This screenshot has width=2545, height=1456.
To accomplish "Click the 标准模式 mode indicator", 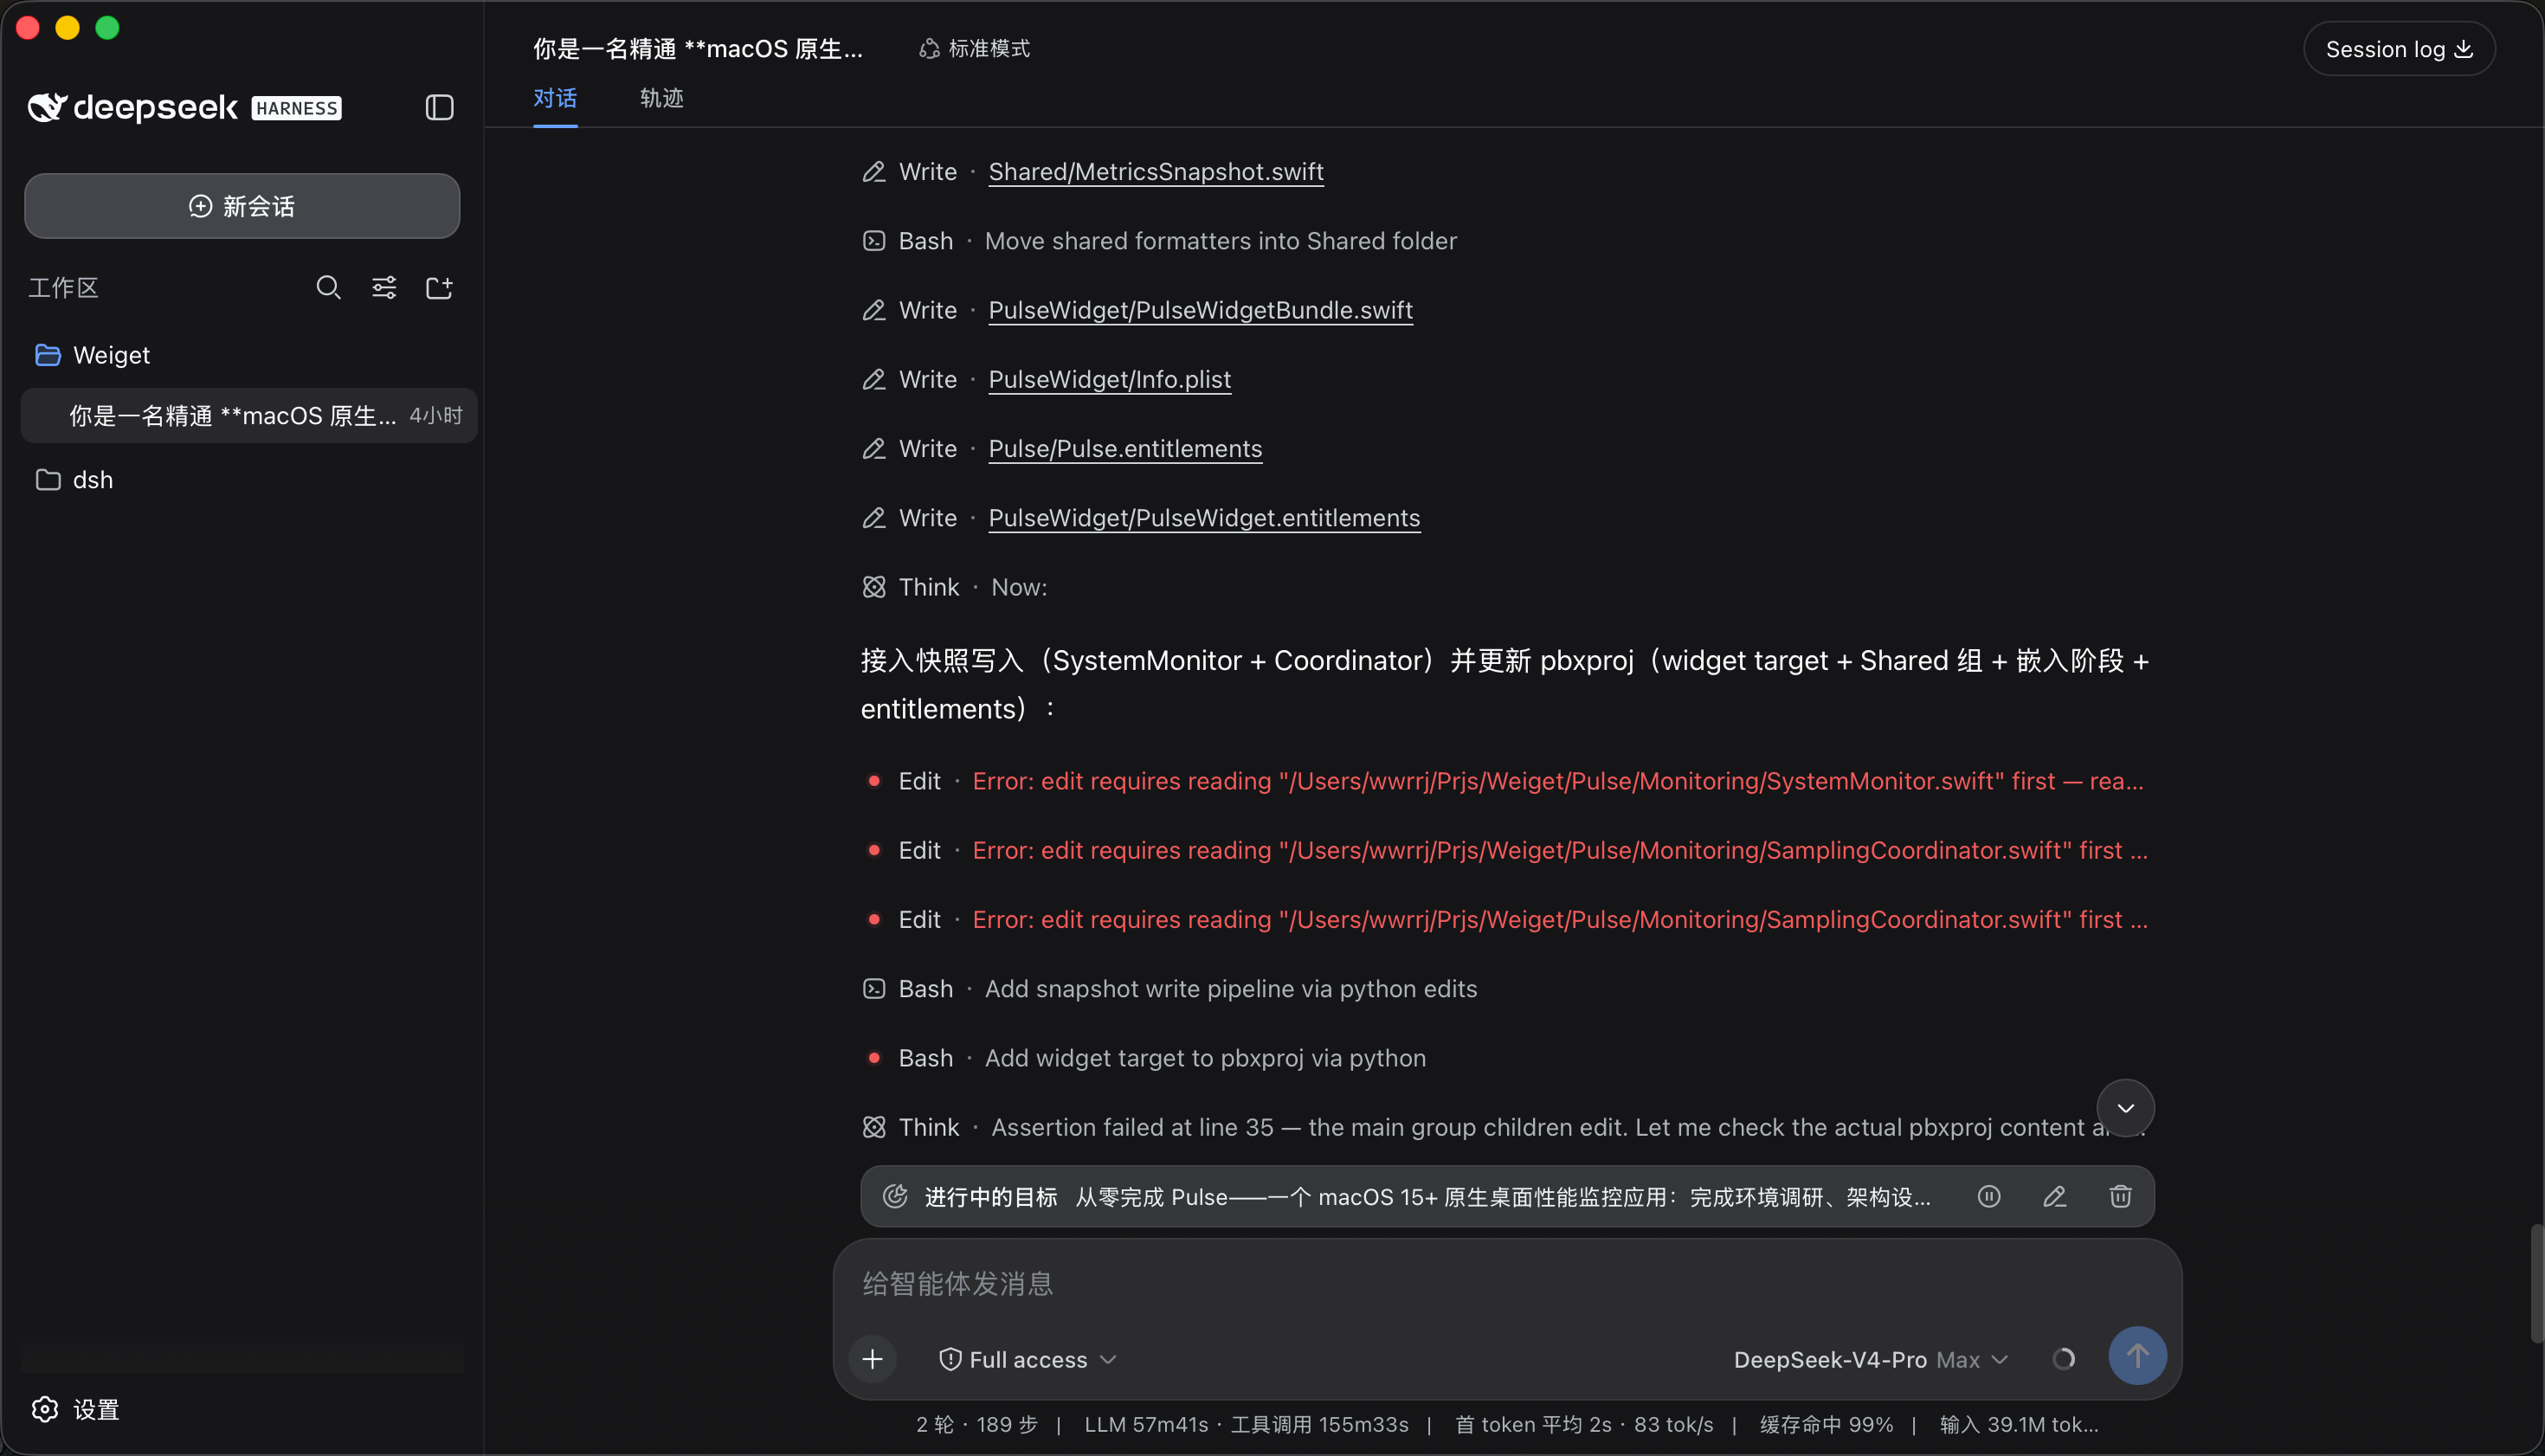I will tap(974, 49).
